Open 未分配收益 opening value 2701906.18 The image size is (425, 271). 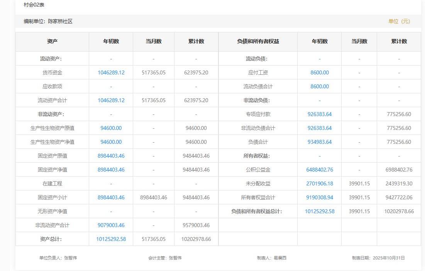pyautogui.click(x=319, y=183)
